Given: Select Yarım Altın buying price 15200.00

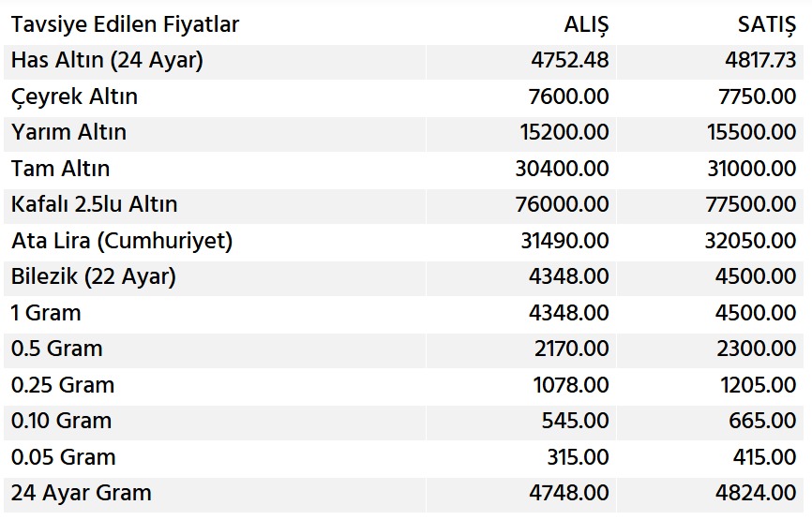Looking at the screenshot, I should click(x=564, y=132).
